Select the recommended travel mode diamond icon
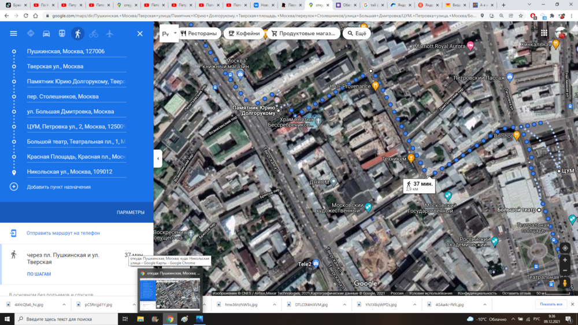 31,34
